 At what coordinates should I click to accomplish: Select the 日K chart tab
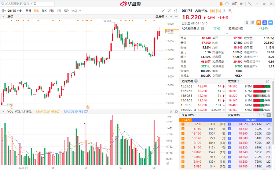[36, 11]
